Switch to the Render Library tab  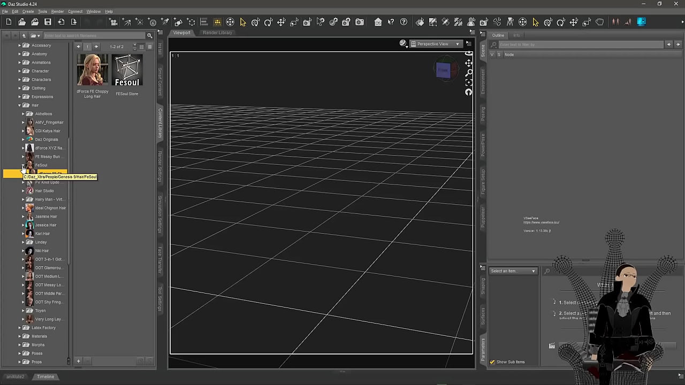(217, 33)
